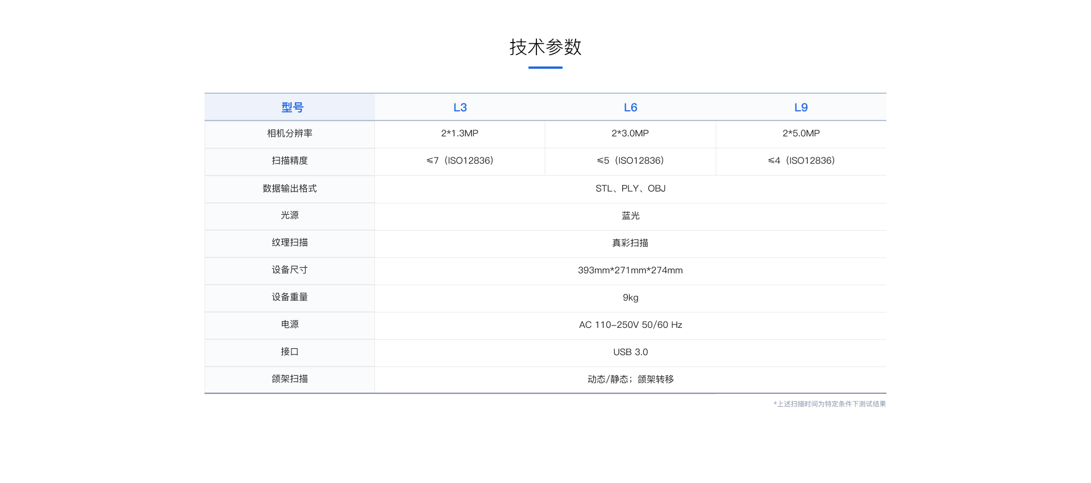Screen dimensions: 1091x483
Task: Click the 蓝光 light source value
Action: point(630,216)
